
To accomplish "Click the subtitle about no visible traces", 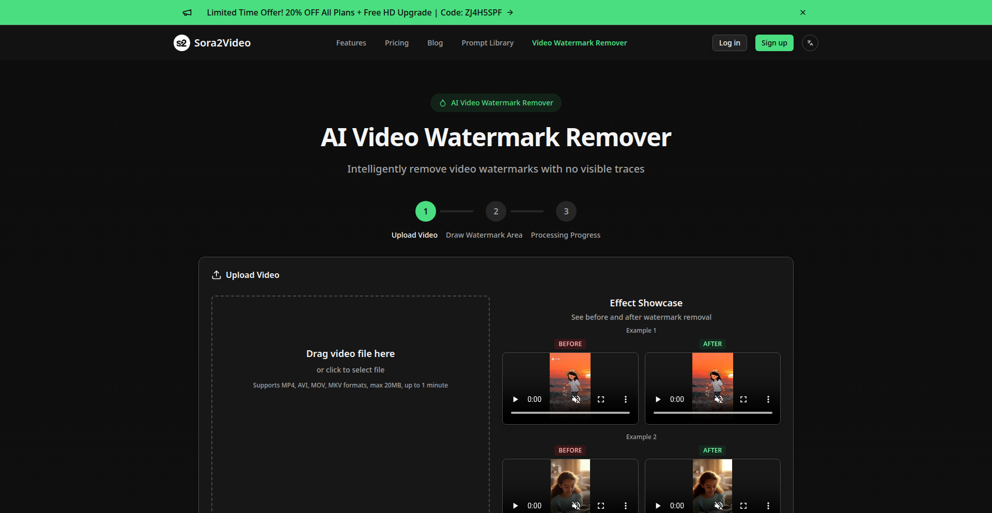I will pyautogui.click(x=496, y=169).
